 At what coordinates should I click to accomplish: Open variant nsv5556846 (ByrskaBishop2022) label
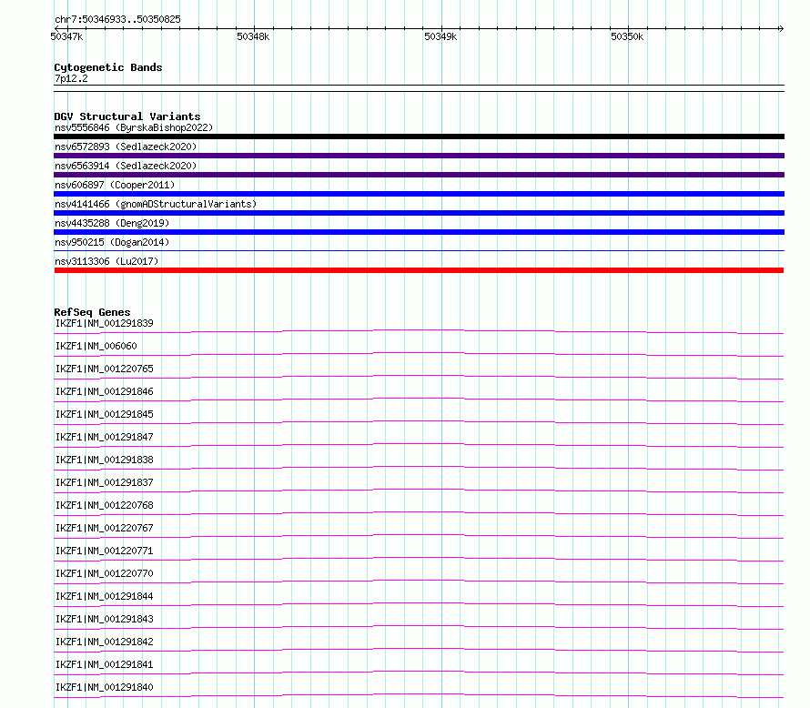(134, 127)
